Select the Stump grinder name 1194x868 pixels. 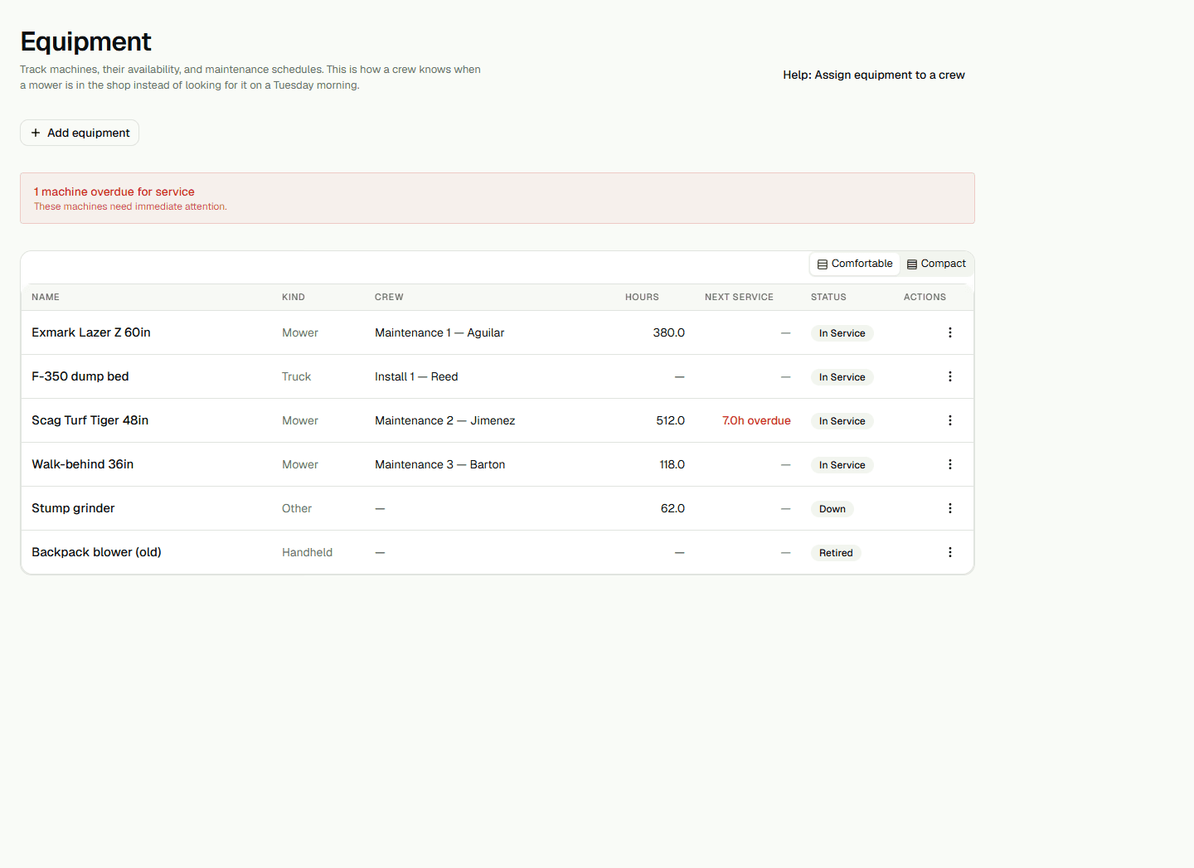coord(73,508)
